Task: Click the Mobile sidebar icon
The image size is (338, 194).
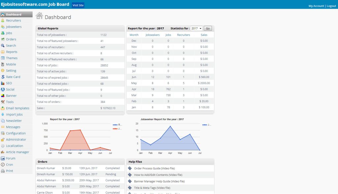Action: point(4,64)
